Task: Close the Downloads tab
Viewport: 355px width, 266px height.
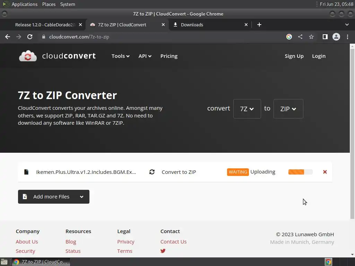Action: (x=246, y=25)
